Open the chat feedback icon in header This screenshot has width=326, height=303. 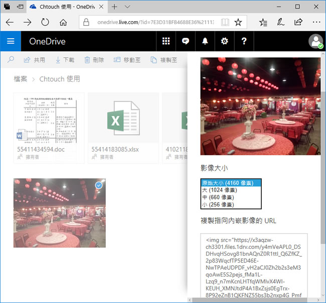[x=186, y=41]
